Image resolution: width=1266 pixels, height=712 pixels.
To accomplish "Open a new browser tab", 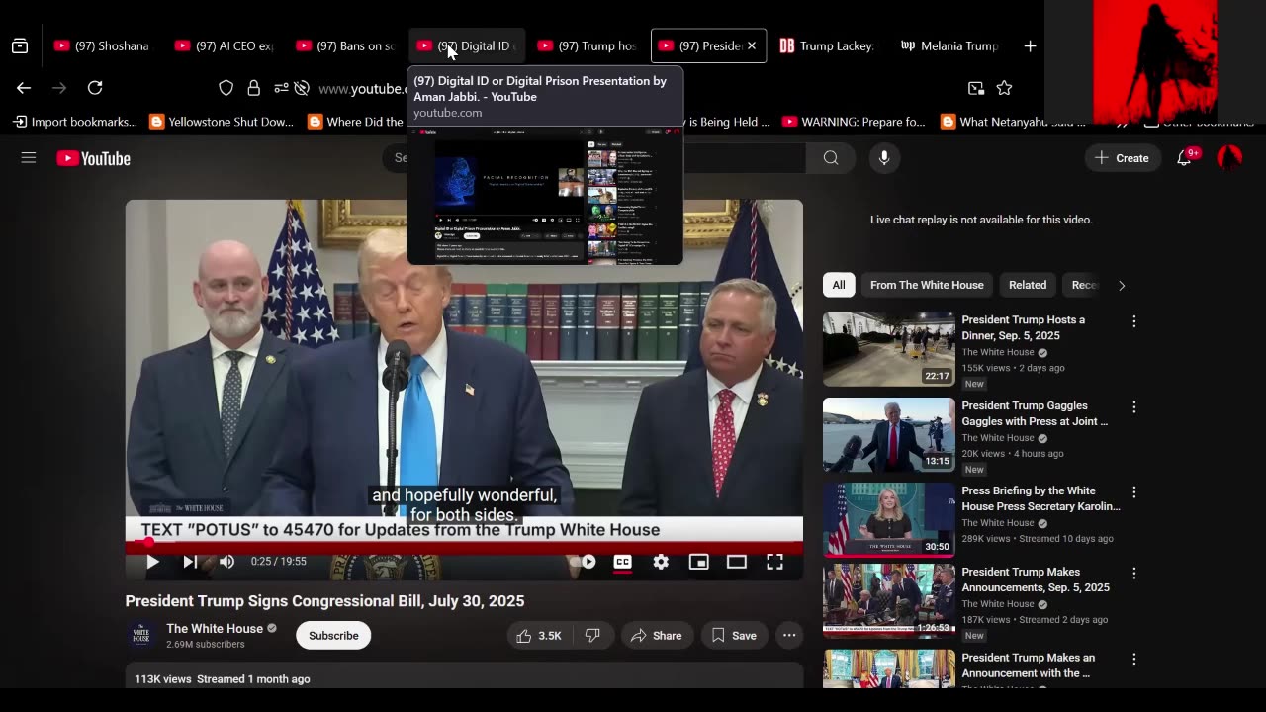I will [x=1030, y=45].
